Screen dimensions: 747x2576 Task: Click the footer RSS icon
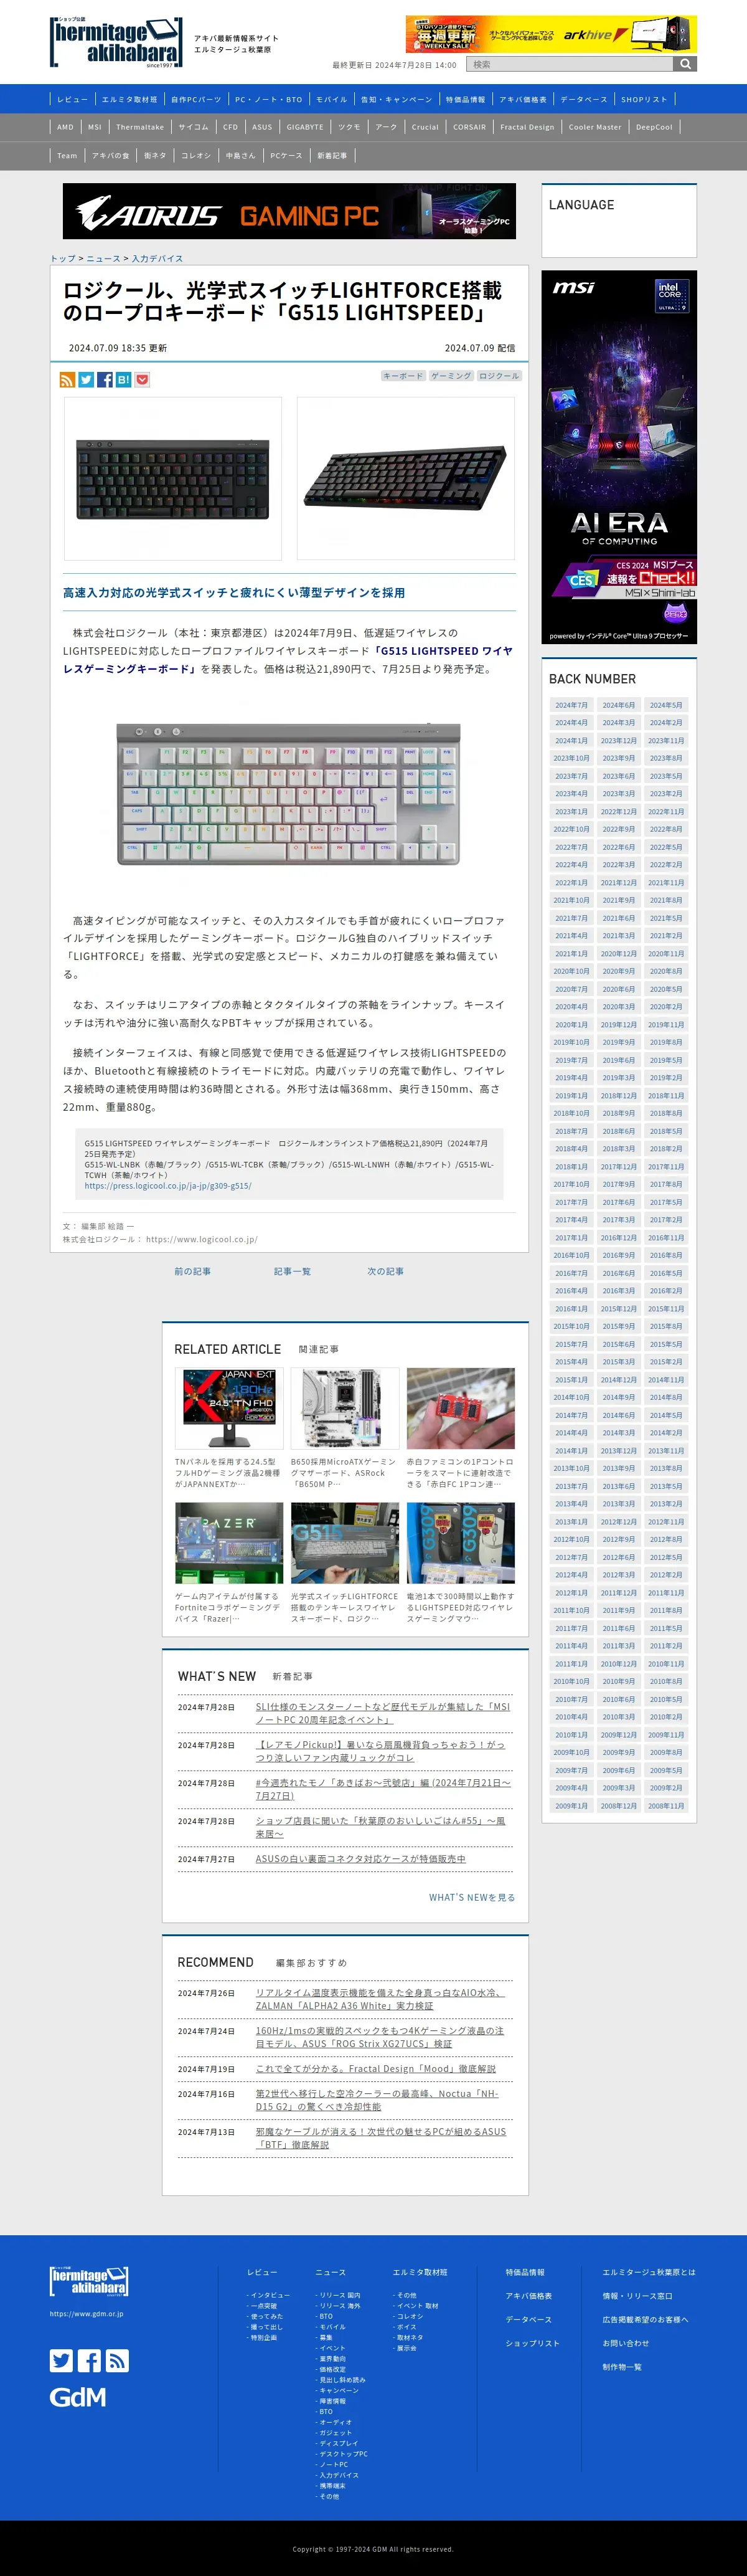[x=117, y=2360]
